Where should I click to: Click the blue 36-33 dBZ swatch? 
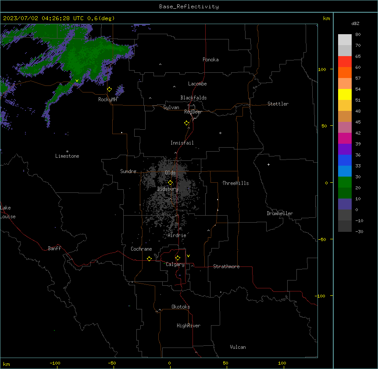(345, 160)
